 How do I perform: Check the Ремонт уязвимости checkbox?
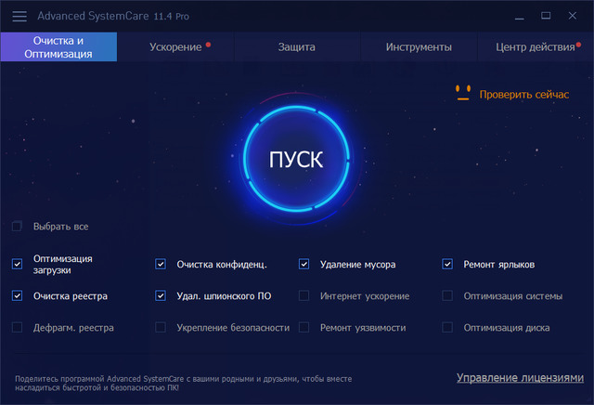pos(303,327)
